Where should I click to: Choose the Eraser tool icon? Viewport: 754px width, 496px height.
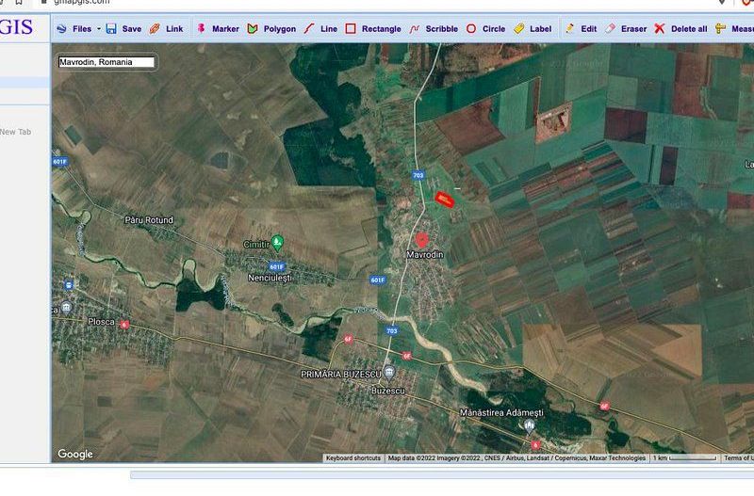click(610, 29)
